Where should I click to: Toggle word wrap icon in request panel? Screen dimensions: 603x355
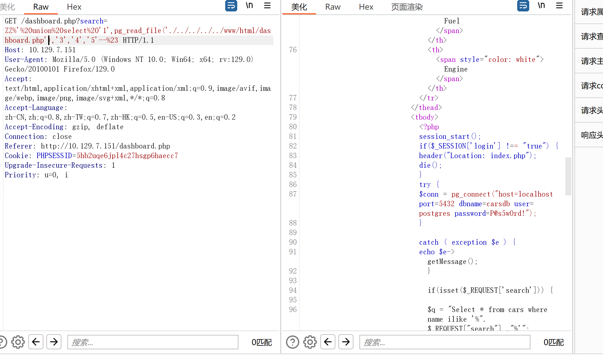click(x=231, y=6)
